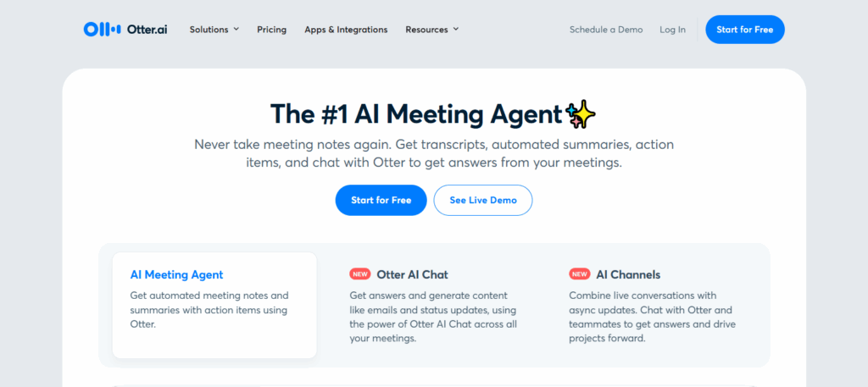This screenshot has width=868, height=387.
Task: Expand the Solutions dropdown chevron
Action: coord(236,29)
